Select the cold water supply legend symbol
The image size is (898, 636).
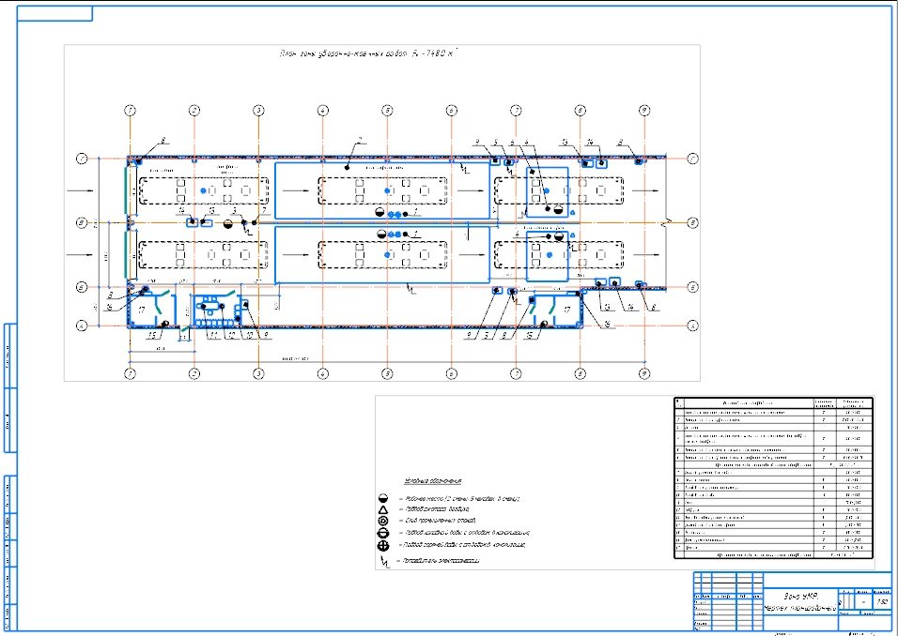click(x=383, y=532)
